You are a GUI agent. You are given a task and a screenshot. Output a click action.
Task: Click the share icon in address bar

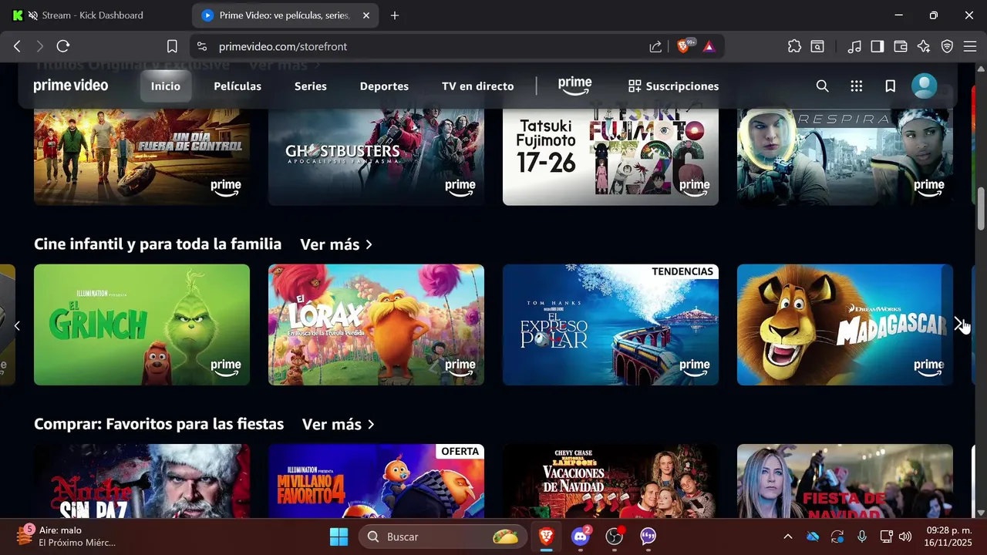655,46
